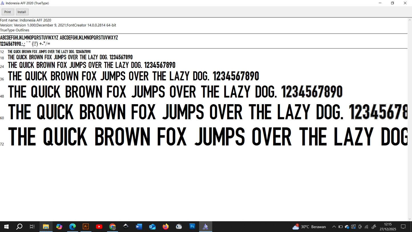Viewport: 412px width, 232px height.
Task: Open the grey app icon next to Firefox
Action: pos(179,227)
